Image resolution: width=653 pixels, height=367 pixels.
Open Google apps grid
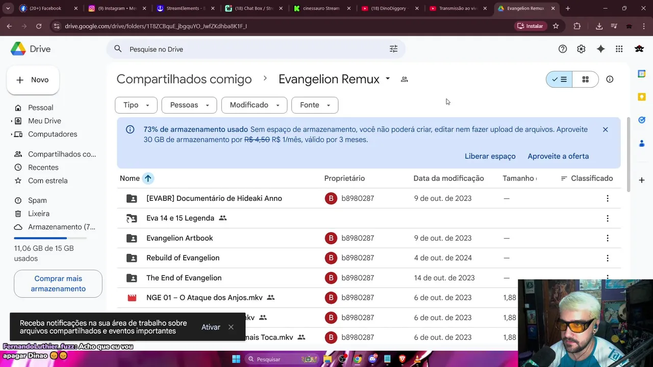coord(619,49)
